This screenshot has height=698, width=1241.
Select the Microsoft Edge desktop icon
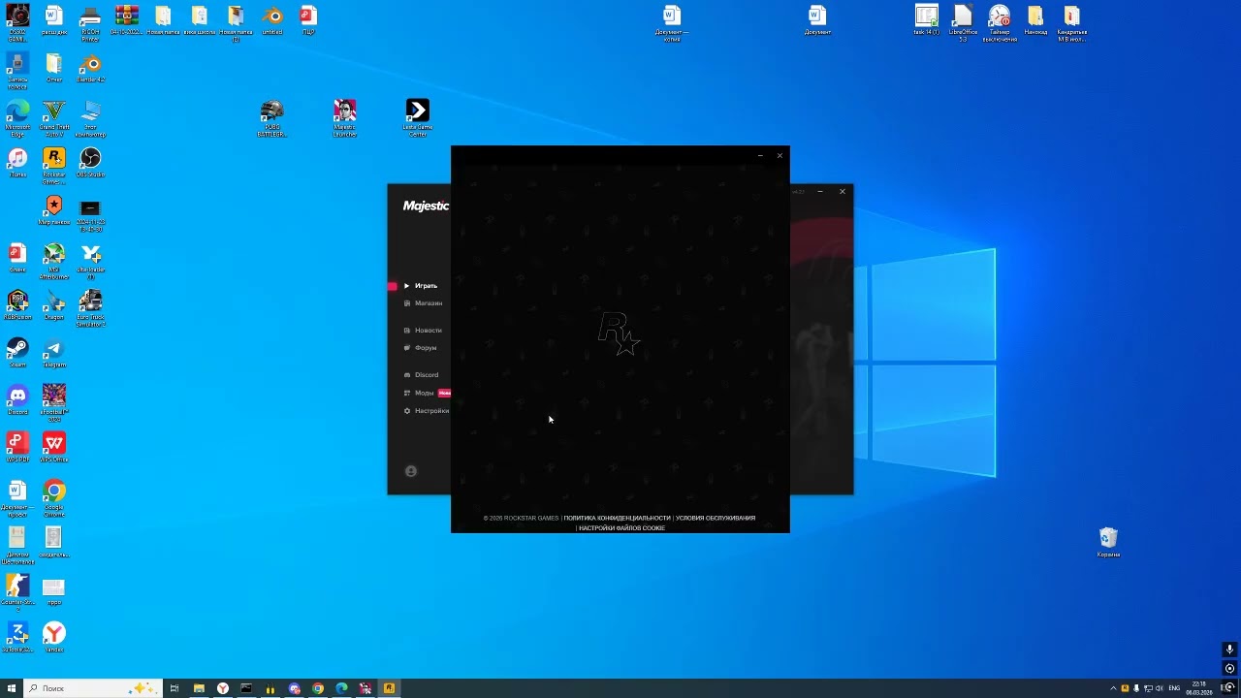tap(17, 117)
